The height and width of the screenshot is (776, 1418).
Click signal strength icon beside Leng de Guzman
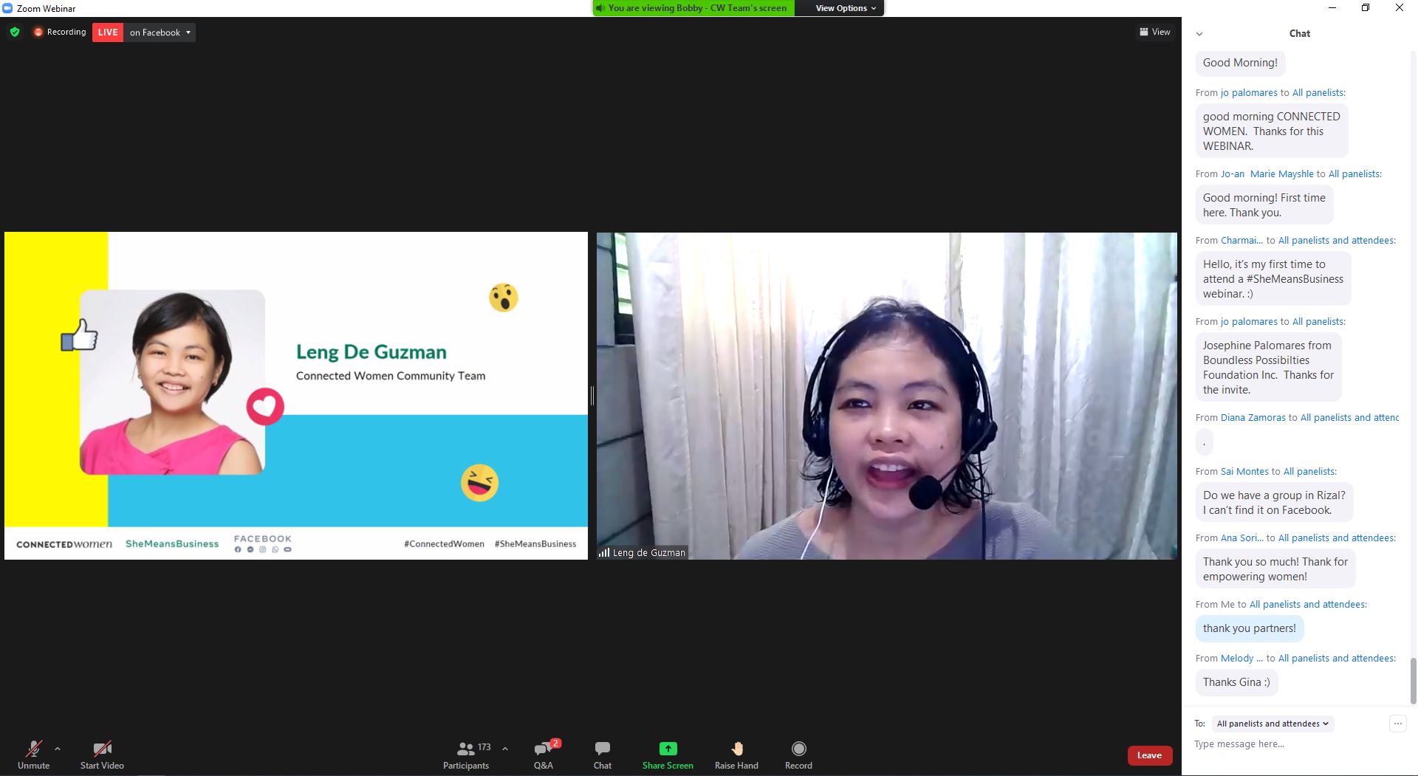coord(604,552)
